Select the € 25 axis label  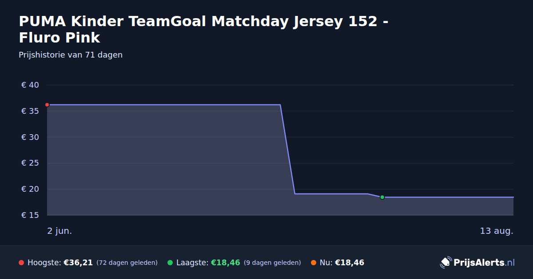(x=30, y=163)
